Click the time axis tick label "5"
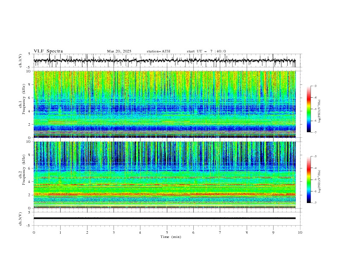Image resolution: width=338 pixels, height=261 pixels. [x=167, y=232]
